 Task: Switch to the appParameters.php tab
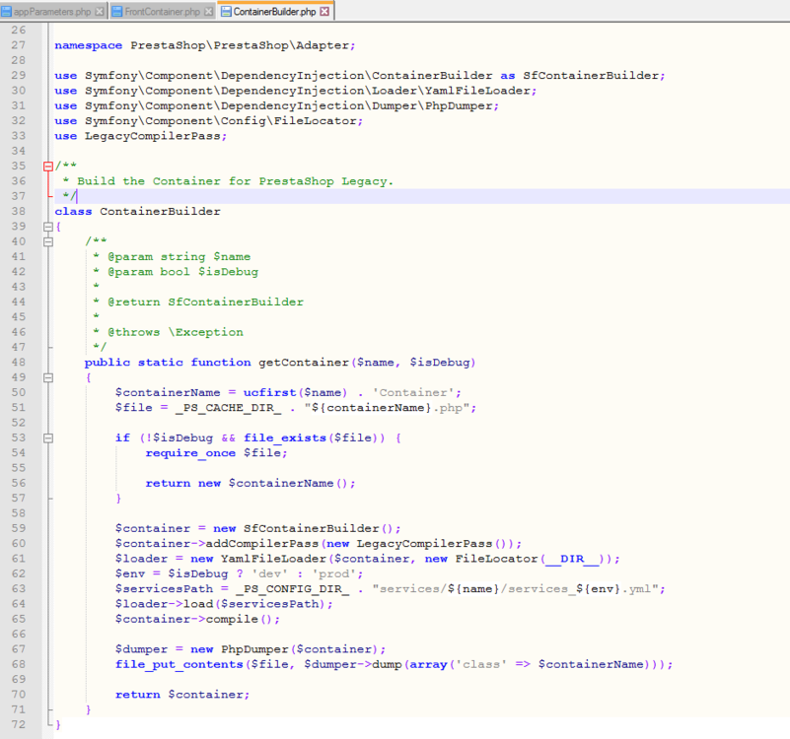coord(54,10)
